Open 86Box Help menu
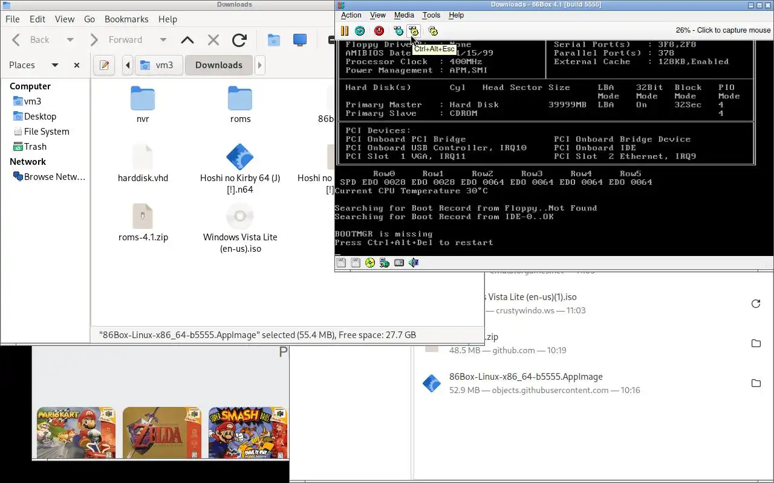Viewport: 774px width, 483px height. pos(457,15)
